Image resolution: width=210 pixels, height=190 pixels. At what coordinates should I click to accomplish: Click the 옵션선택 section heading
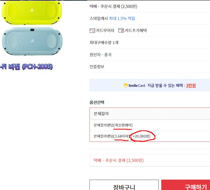(97, 102)
